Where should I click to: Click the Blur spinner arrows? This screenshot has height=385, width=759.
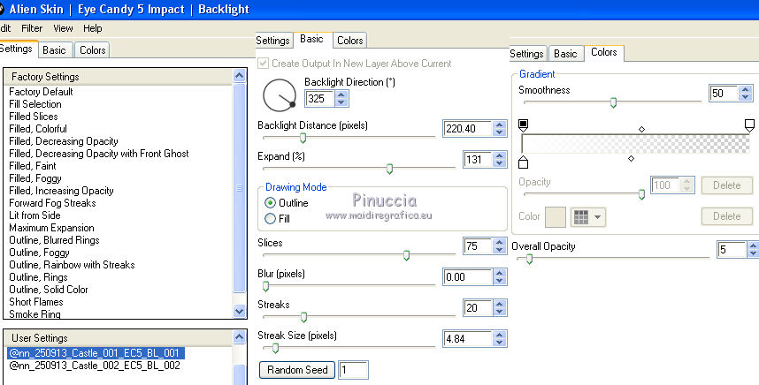(x=500, y=276)
